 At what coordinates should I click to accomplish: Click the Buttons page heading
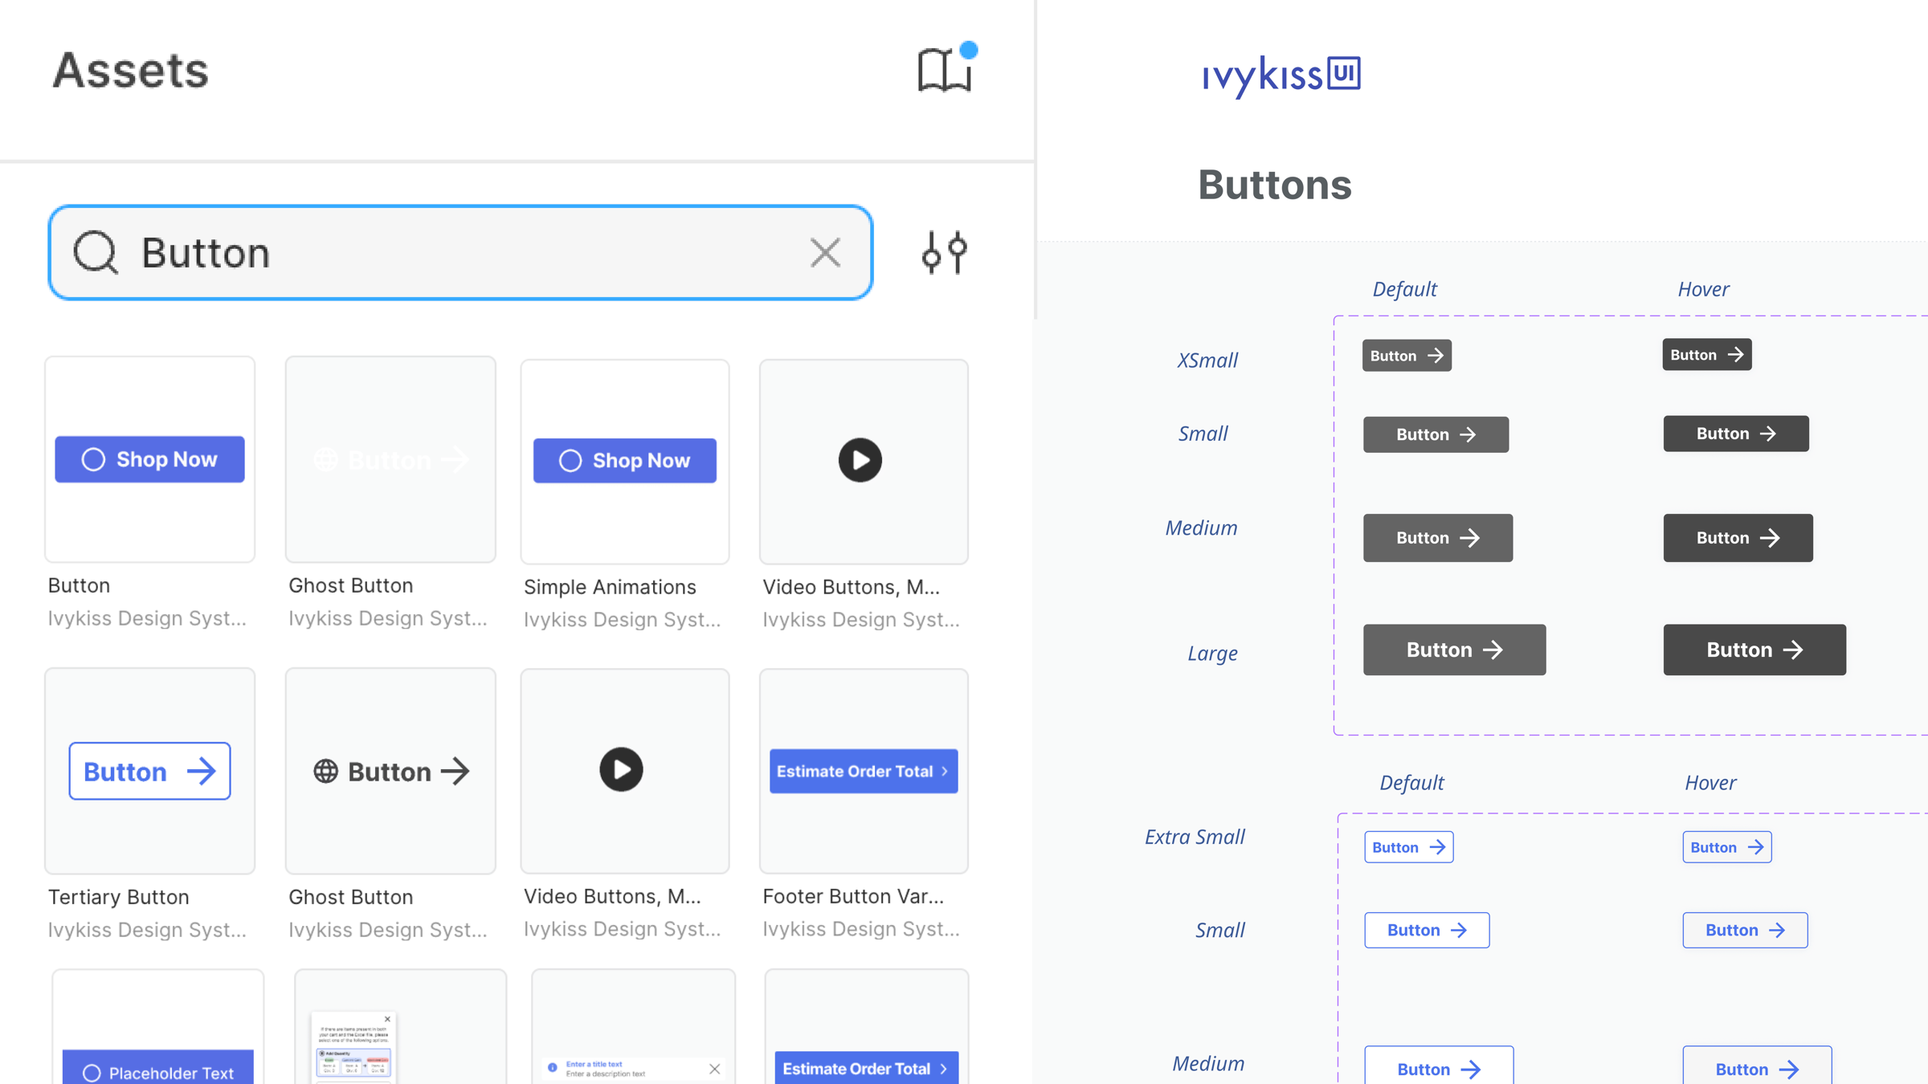pyautogui.click(x=1275, y=185)
